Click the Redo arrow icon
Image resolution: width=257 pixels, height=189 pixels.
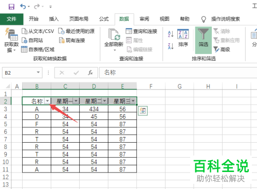tap(36, 7)
